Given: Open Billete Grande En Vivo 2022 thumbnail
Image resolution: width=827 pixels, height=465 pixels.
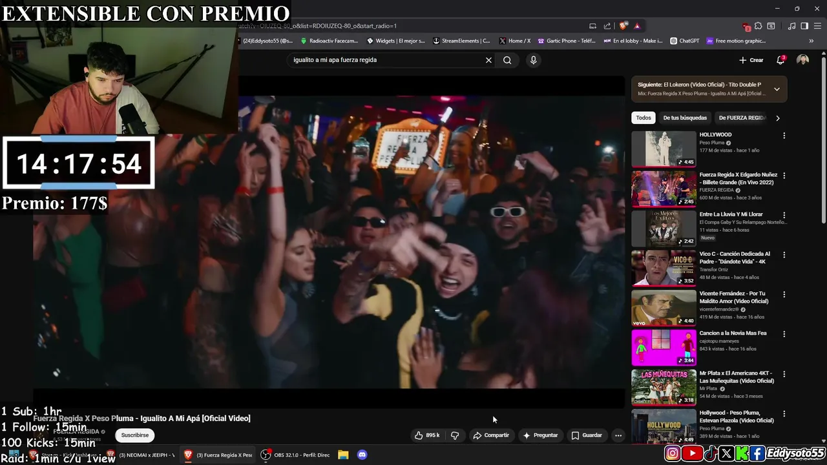Looking at the screenshot, I should (x=664, y=189).
